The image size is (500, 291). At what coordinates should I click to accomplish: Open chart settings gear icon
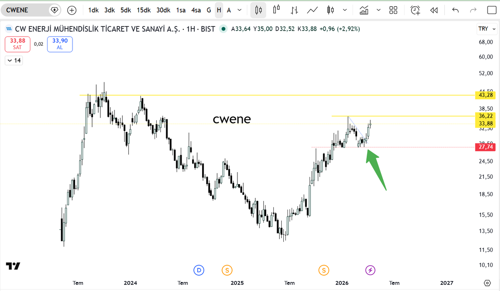pos(486,283)
